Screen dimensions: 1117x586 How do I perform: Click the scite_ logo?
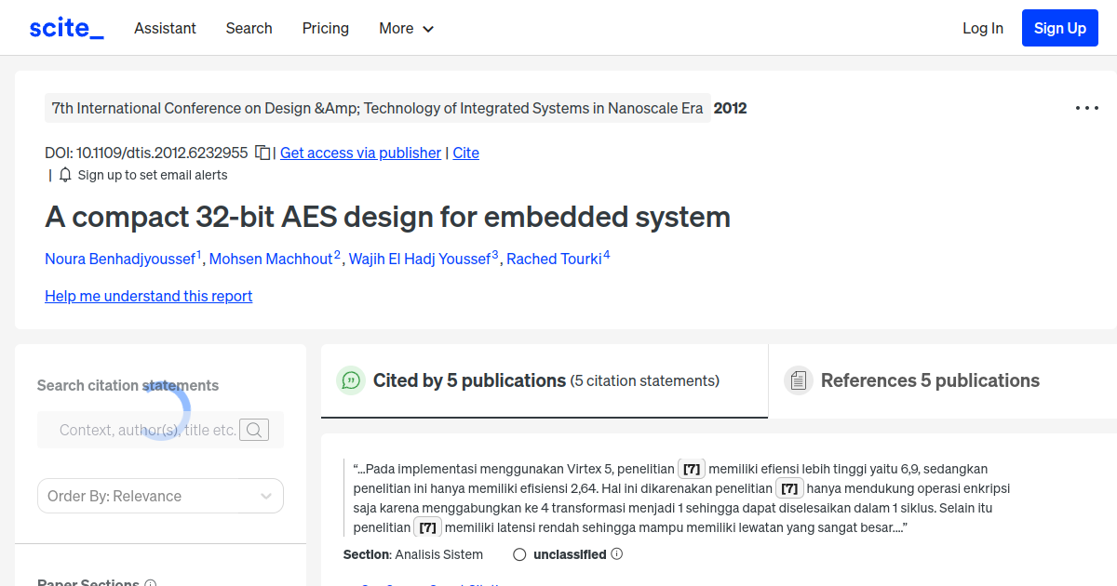click(65, 27)
